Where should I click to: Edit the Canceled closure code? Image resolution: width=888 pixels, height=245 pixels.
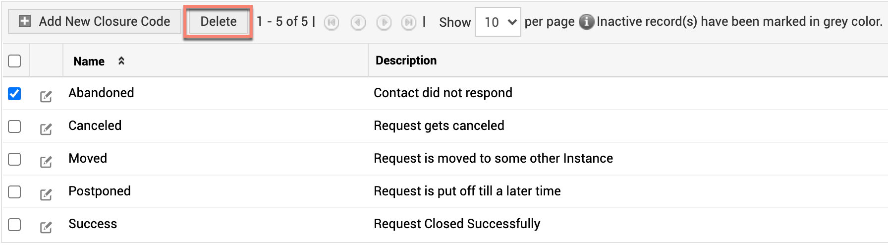[x=46, y=129]
